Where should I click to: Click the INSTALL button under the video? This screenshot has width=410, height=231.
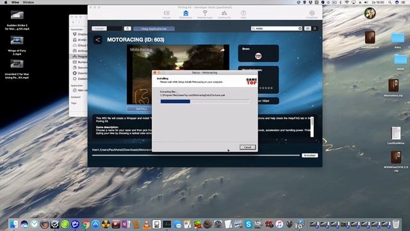[141, 108]
